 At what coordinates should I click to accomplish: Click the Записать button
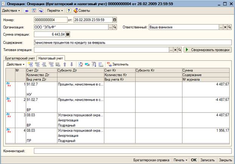tap(207, 160)
